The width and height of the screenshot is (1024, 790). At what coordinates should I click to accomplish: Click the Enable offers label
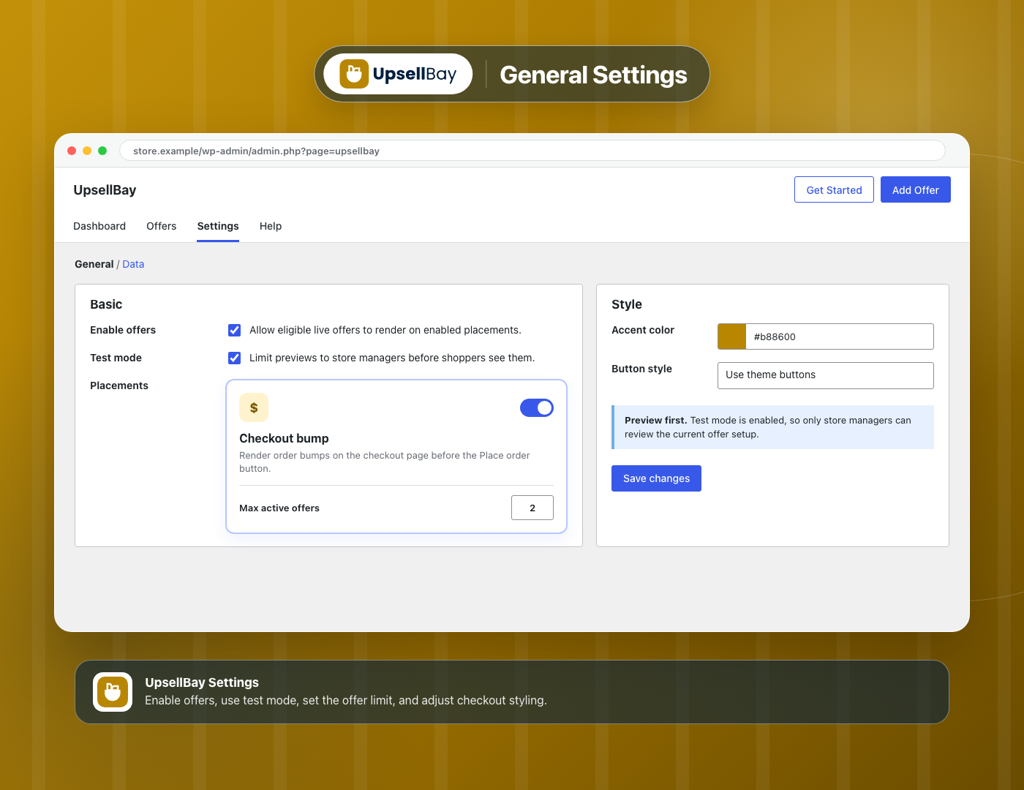[123, 330]
